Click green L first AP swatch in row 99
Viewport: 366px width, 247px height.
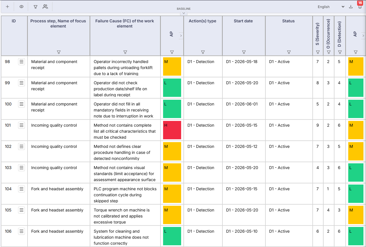(x=172, y=88)
